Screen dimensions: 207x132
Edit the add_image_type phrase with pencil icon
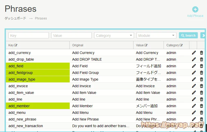[x=194, y=79]
